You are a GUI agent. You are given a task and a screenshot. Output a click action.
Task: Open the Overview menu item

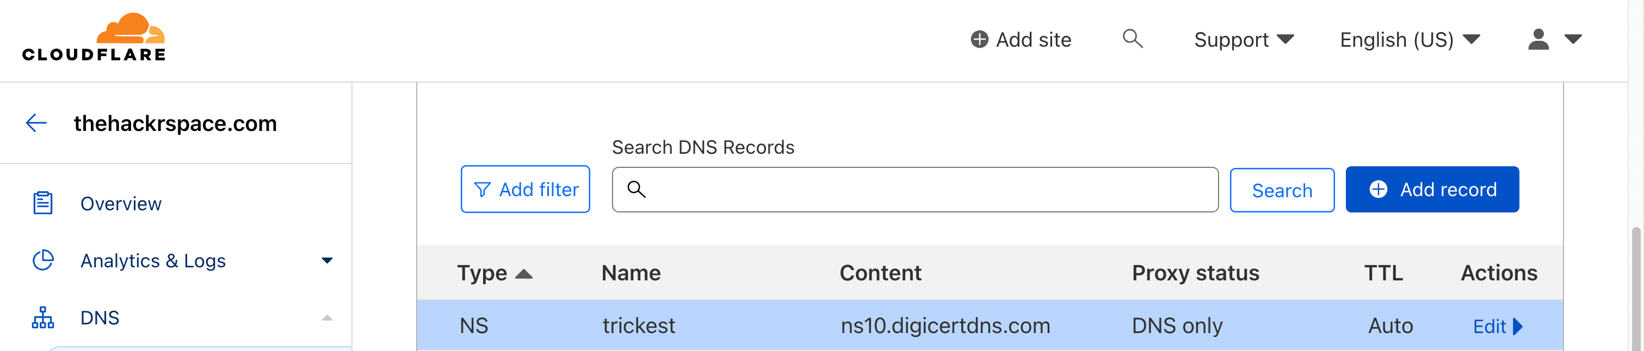pyautogui.click(x=121, y=204)
